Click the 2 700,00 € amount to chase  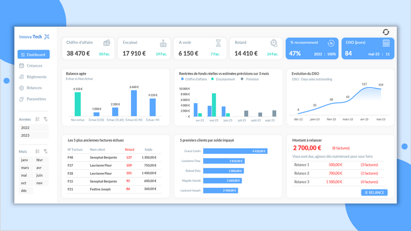click(x=307, y=148)
